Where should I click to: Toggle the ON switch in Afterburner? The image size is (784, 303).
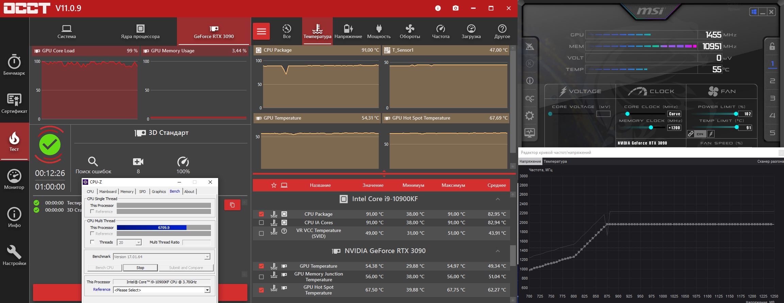(x=700, y=134)
